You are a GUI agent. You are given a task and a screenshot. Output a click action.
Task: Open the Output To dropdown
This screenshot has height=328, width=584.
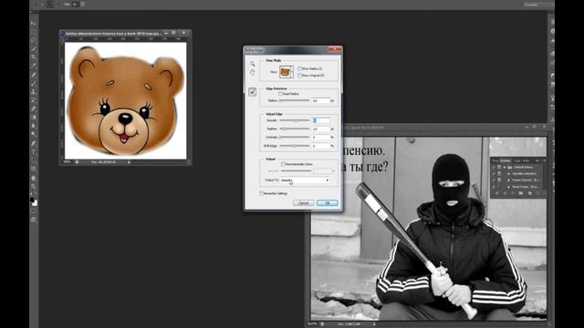point(305,180)
